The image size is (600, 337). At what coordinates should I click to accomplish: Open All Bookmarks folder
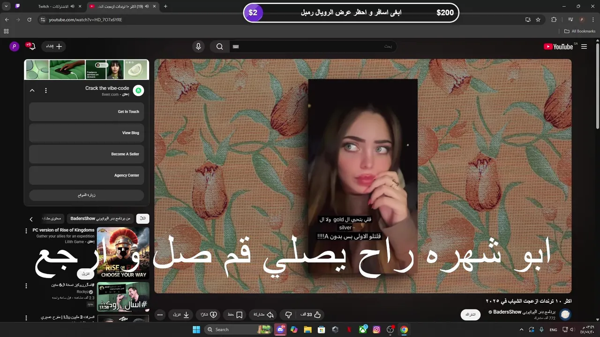[580, 31]
